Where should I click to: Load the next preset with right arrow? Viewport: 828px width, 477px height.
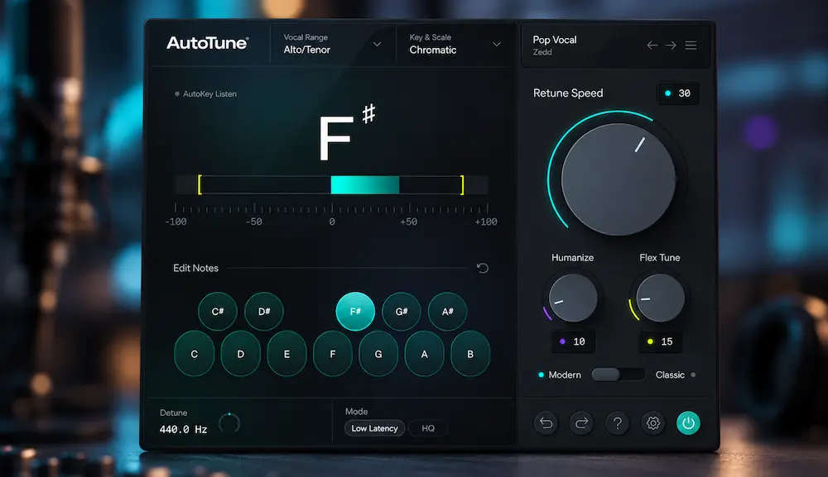pos(671,45)
